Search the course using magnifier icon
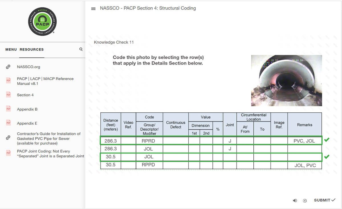This screenshot has height=209, width=342. pyautogui.click(x=81, y=49)
